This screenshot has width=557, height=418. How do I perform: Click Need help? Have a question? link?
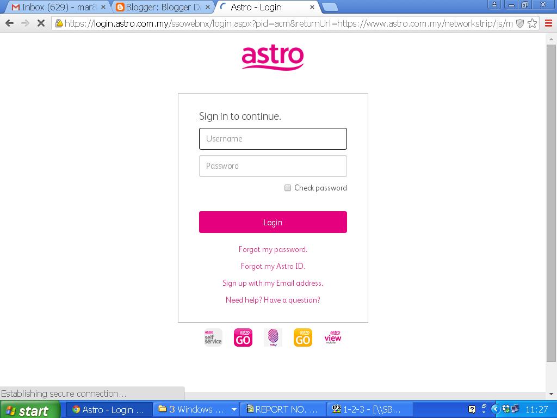273,300
